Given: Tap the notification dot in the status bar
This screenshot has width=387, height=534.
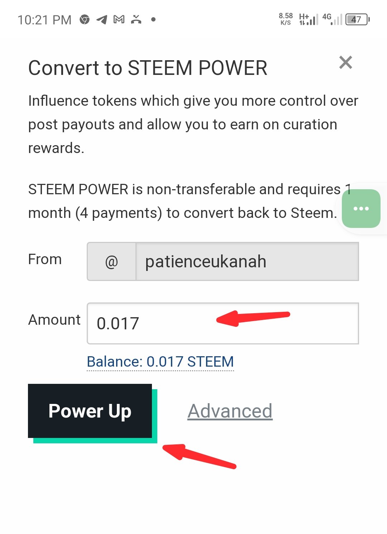Looking at the screenshot, I should [153, 19].
